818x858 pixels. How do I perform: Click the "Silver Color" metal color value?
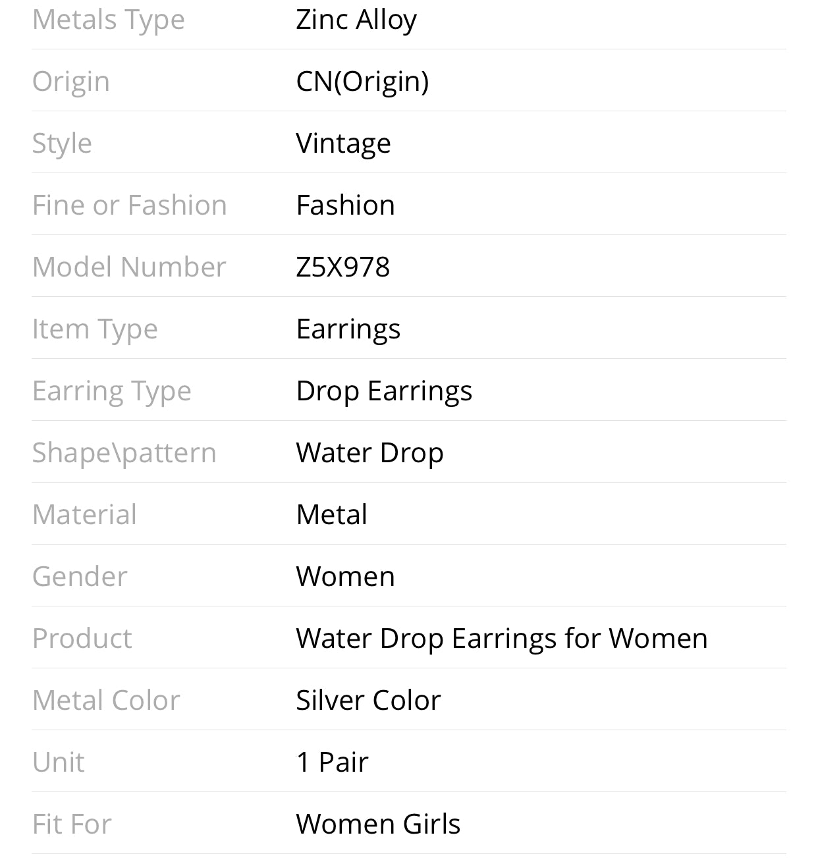(368, 701)
